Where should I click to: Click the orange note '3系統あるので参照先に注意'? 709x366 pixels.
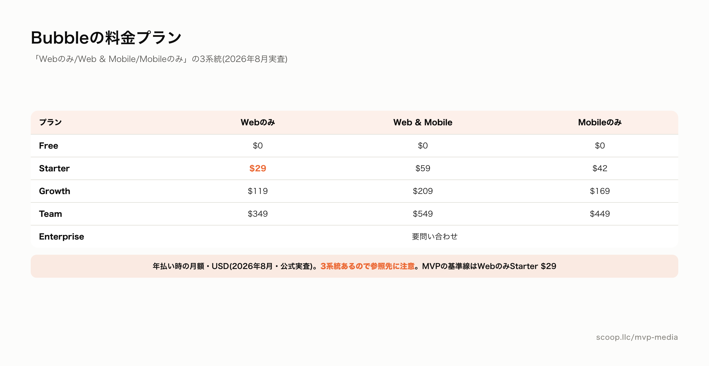pos(367,266)
